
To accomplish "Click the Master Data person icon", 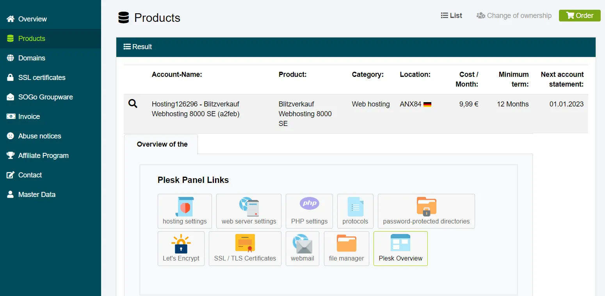I will click(x=11, y=194).
